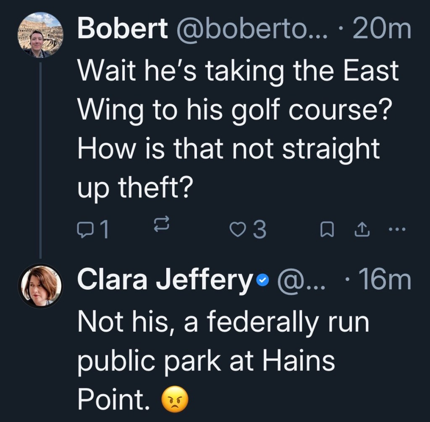
Task: Open Clara Jeffery's profile picture
Action: click(x=40, y=286)
